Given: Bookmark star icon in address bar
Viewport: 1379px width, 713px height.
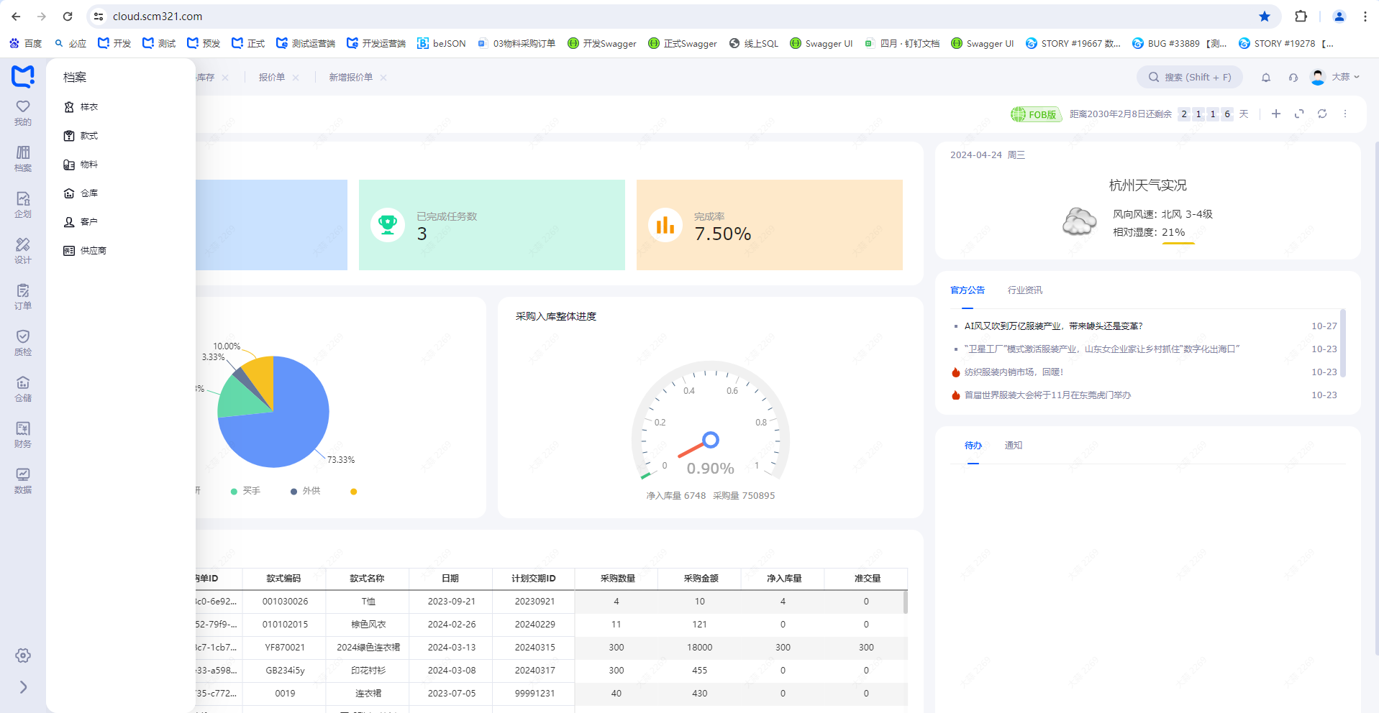Looking at the screenshot, I should (1265, 17).
